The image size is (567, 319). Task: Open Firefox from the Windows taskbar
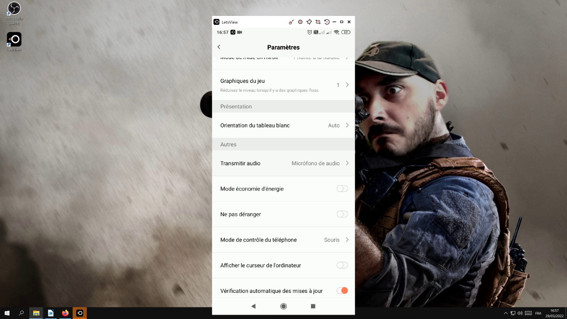point(66,313)
